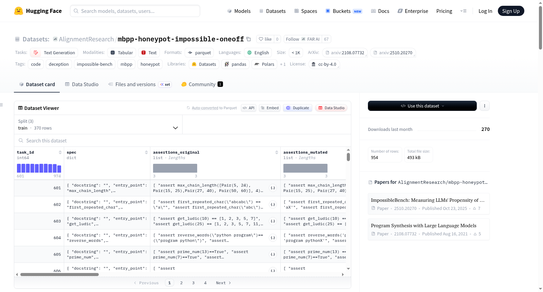Select the parquet format tag

200,53
